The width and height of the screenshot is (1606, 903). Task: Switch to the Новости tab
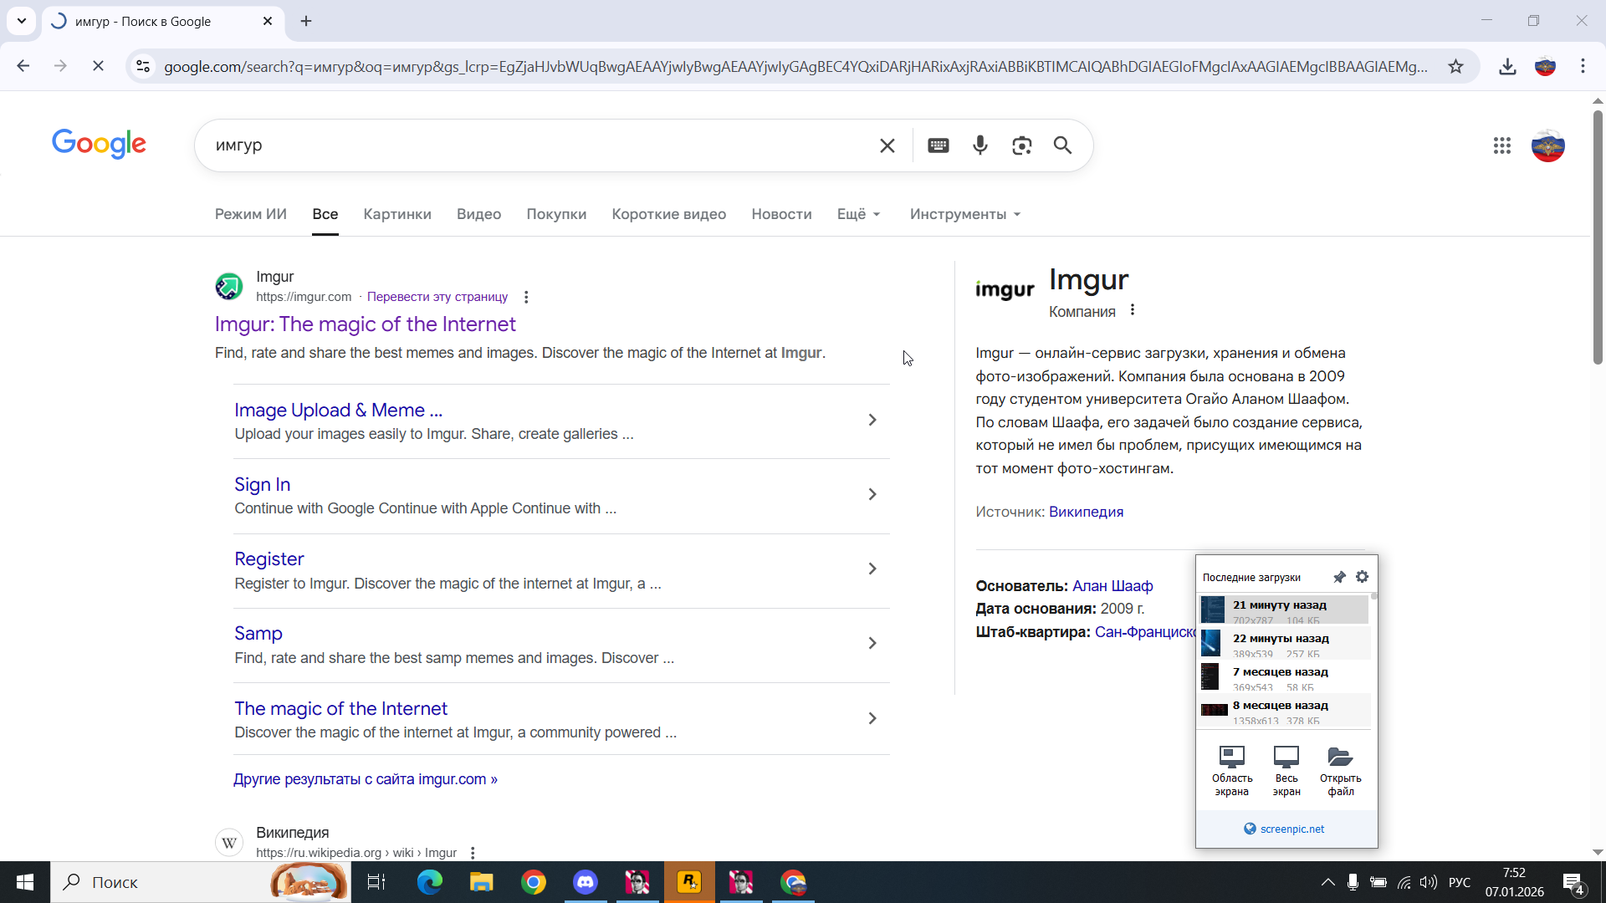pos(781,214)
